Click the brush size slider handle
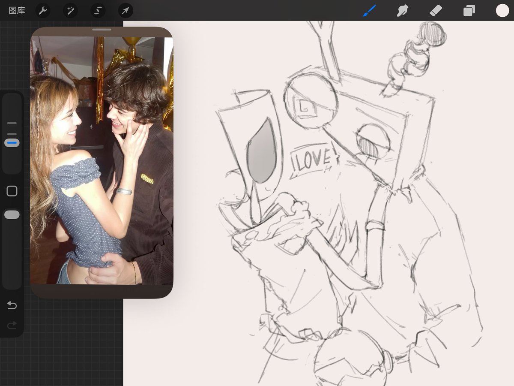 coord(12,142)
